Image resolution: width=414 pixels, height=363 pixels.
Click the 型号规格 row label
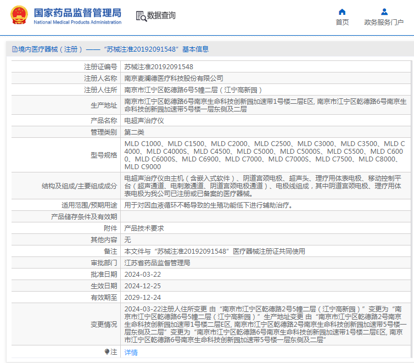click(104, 155)
